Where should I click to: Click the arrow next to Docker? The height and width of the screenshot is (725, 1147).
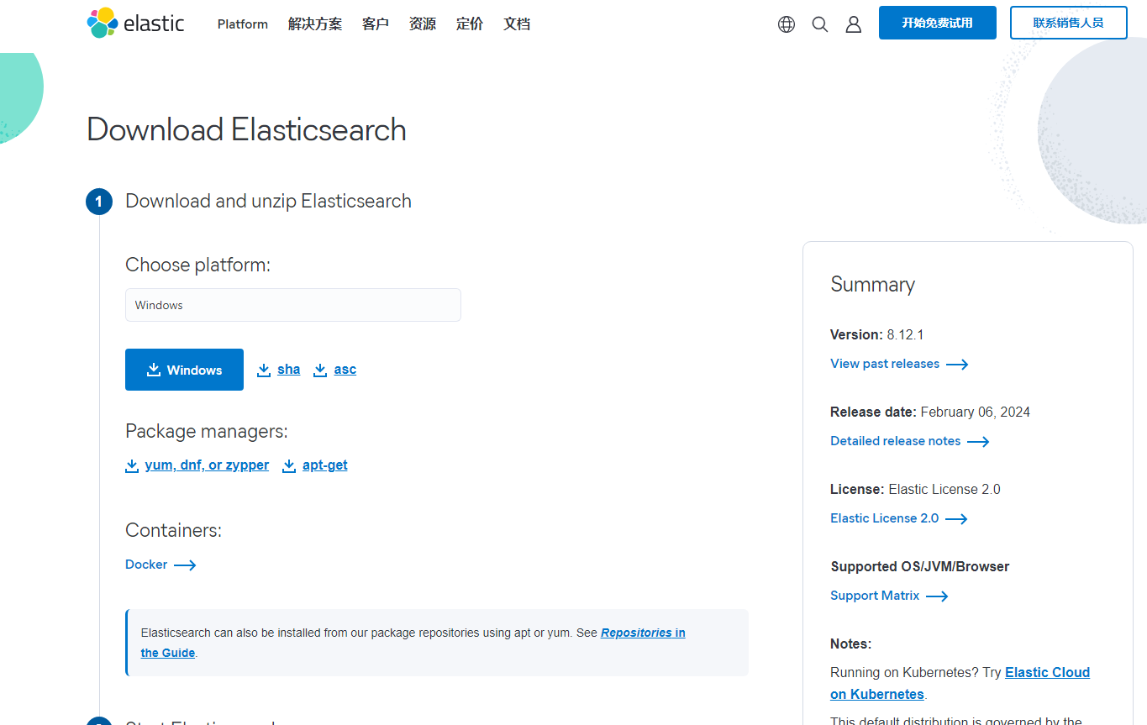(x=185, y=565)
